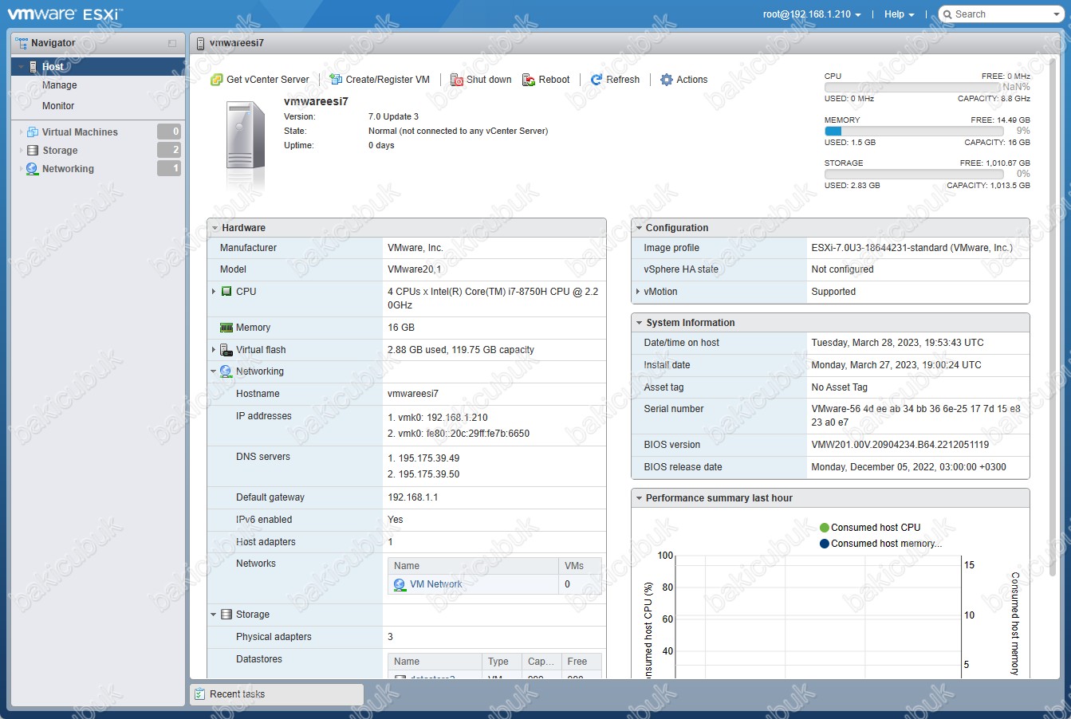Expand the Virtual flash row
Image resolution: width=1071 pixels, height=719 pixels.
[x=214, y=350]
